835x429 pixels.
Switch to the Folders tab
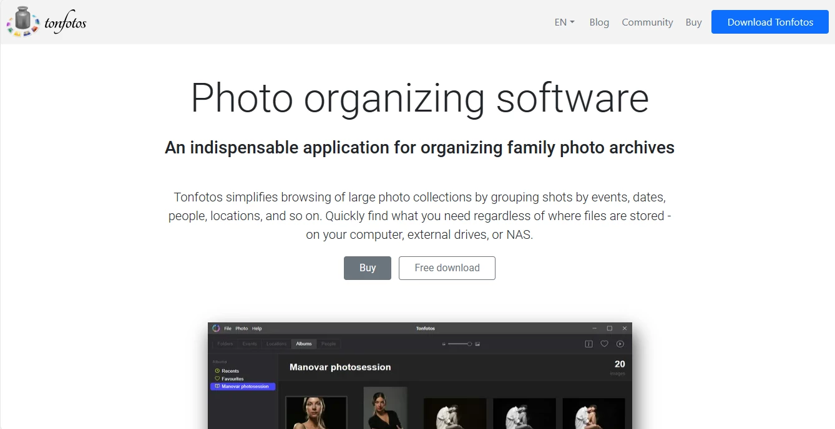(225, 344)
